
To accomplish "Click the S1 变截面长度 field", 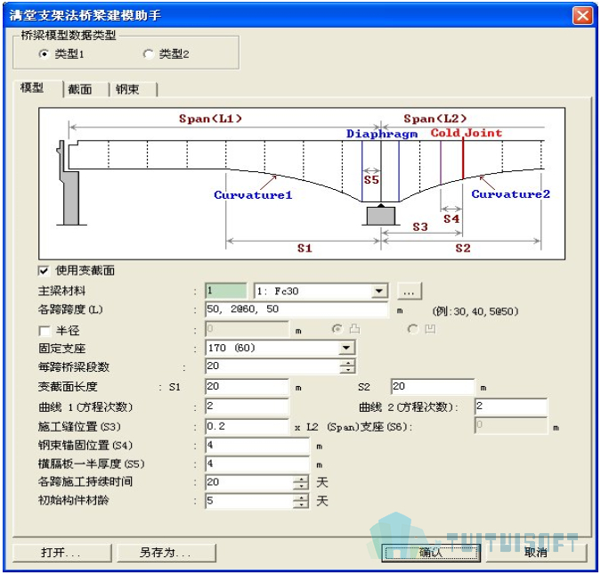I will point(248,387).
